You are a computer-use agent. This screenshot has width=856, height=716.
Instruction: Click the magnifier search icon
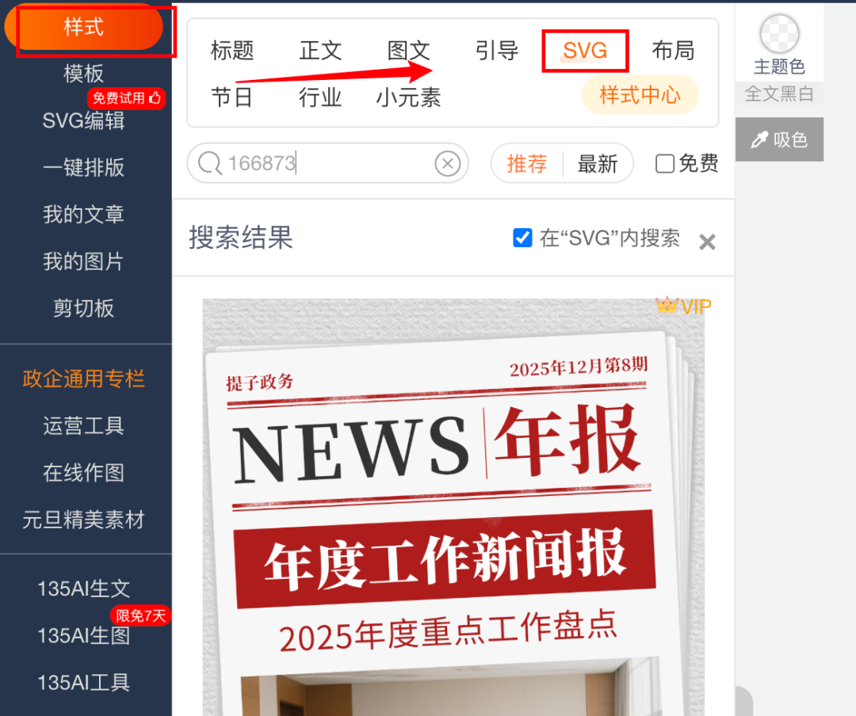point(209,164)
